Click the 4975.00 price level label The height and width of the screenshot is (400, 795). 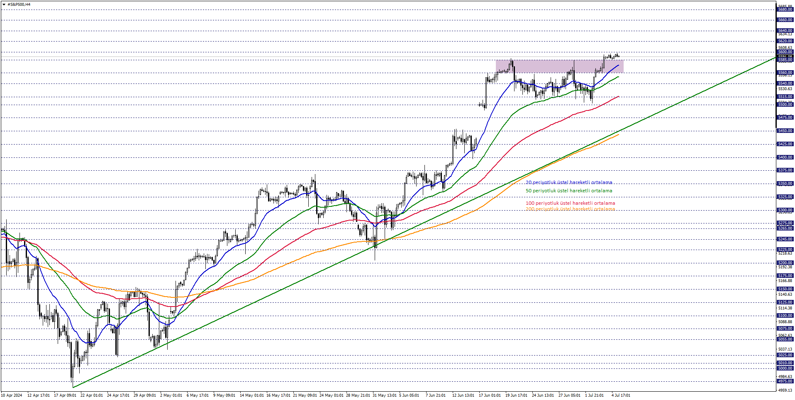click(785, 381)
